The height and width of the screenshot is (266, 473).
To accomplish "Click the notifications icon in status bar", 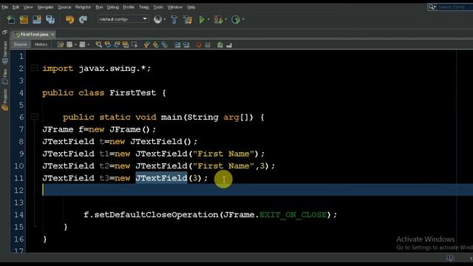I will [450, 258].
